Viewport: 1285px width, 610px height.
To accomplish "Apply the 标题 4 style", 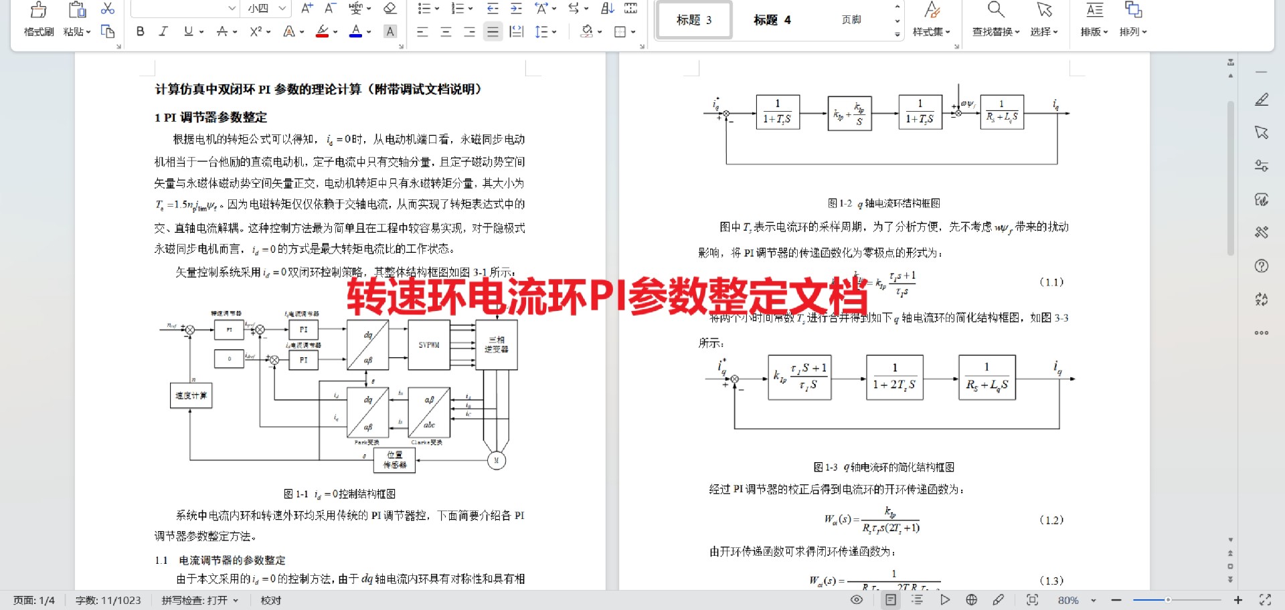I will click(772, 20).
